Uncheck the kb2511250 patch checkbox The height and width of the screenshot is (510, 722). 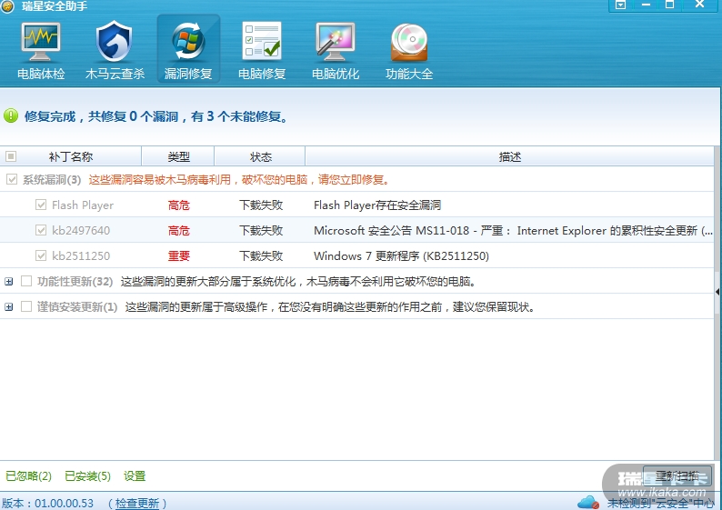tap(41, 255)
